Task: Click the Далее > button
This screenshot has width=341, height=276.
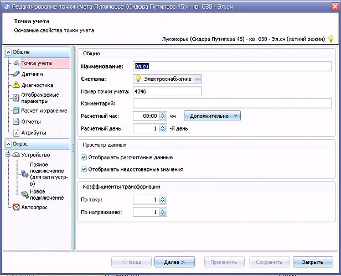Action: coord(174,262)
